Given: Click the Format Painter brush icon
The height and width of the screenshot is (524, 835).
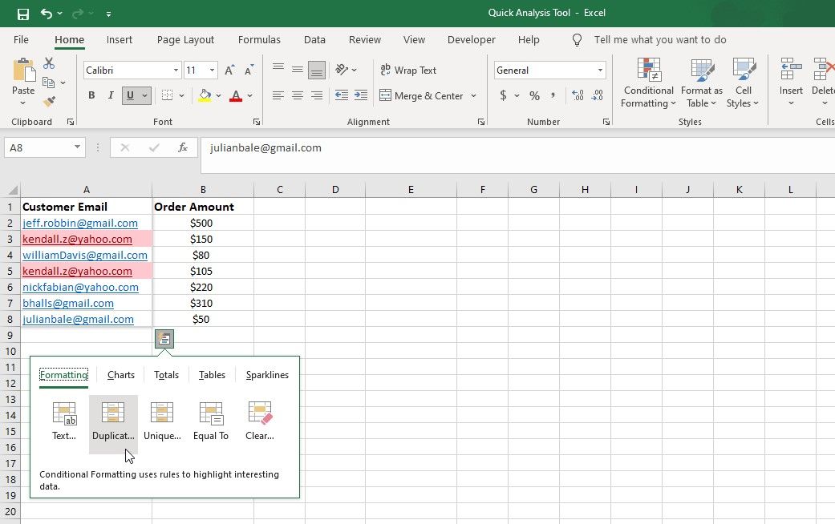Looking at the screenshot, I should tap(49, 102).
